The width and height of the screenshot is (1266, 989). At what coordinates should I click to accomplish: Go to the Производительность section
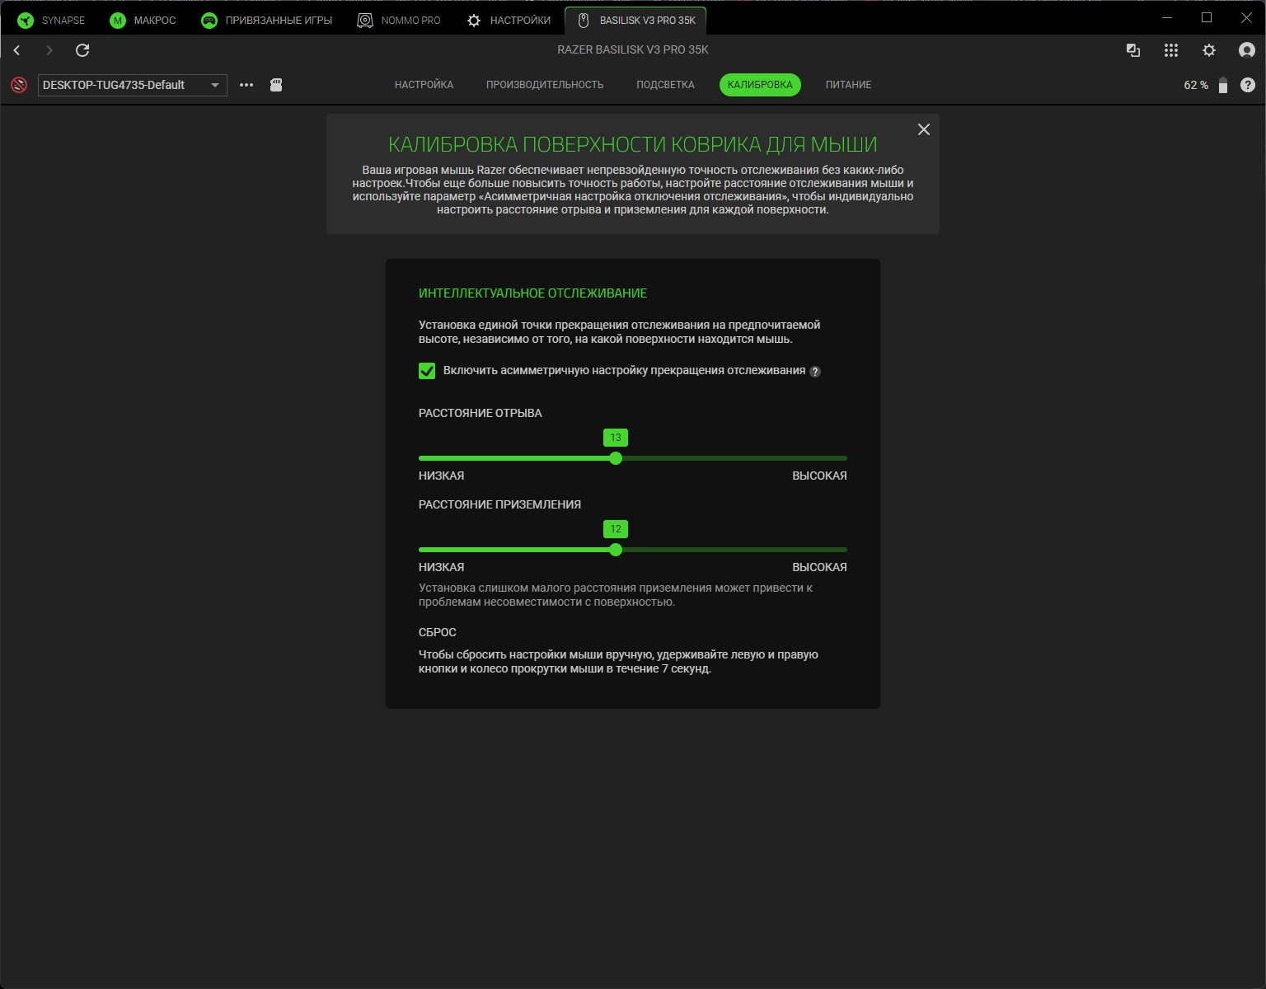click(x=545, y=85)
